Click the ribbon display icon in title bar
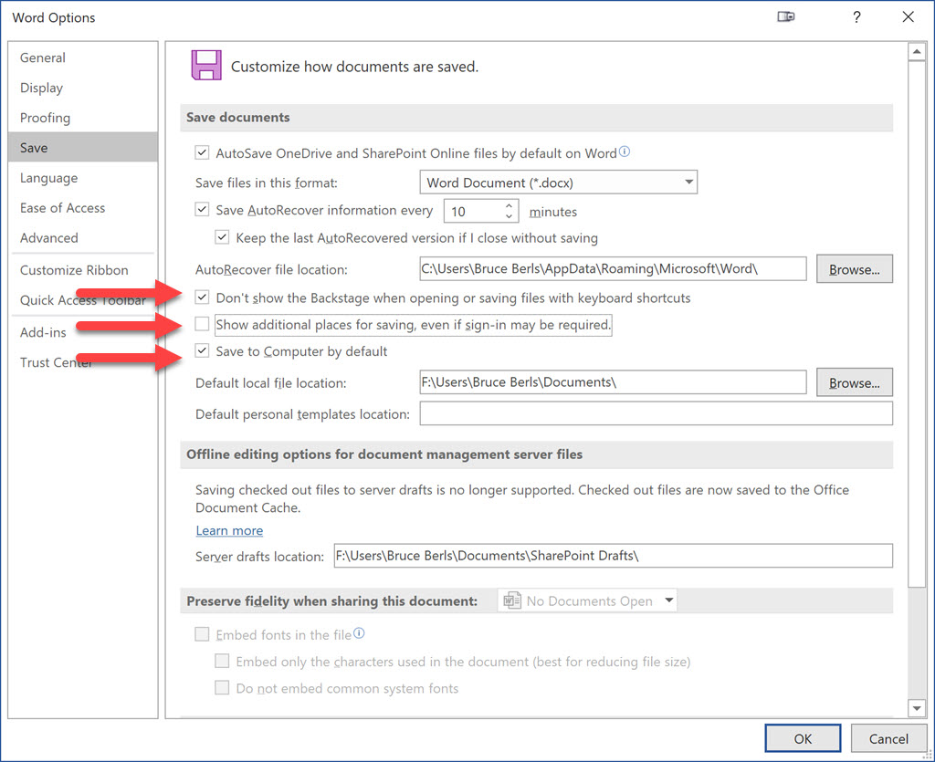 tap(786, 16)
